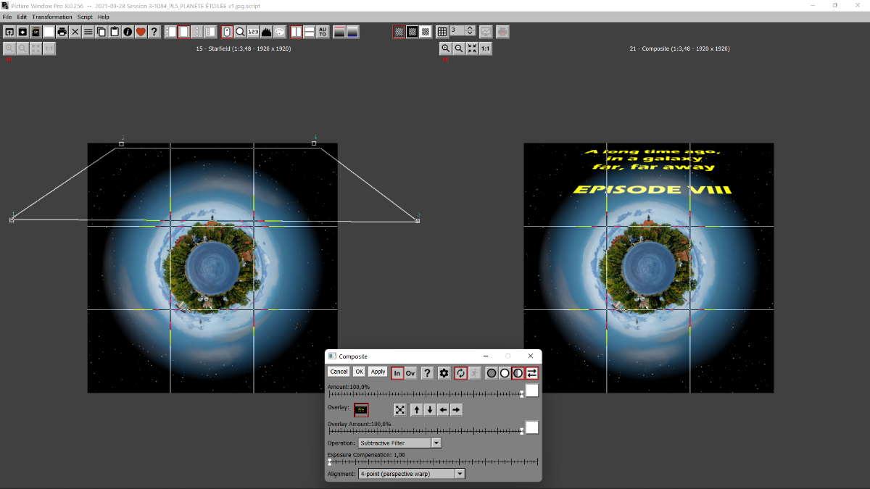Click the Overlay image thumbnail
870x489 pixels.
coord(361,410)
